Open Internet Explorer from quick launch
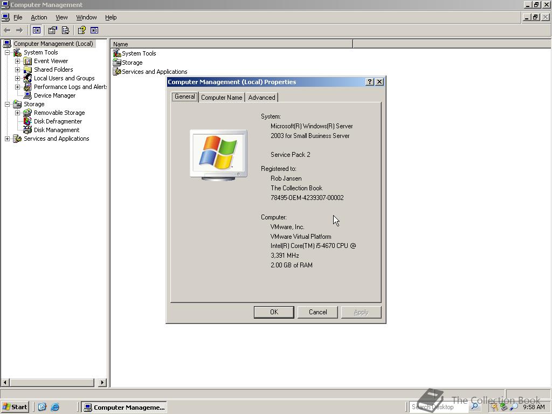Image resolution: width=552 pixels, height=414 pixels. coord(55,408)
